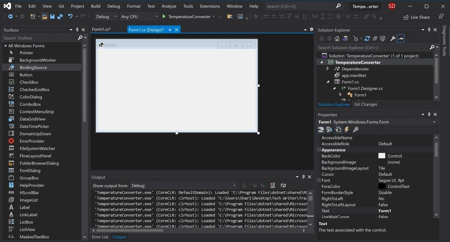The image size is (450, 242).
Task: Open the SD account profile button
Action: [392, 6]
